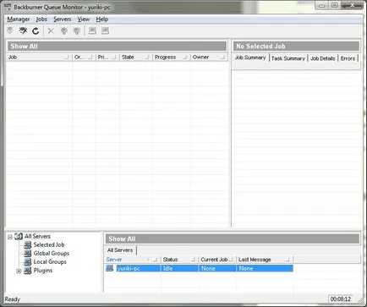Collapse the All Servers tree node
This screenshot has width=367, height=307.
pyautogui.click(x=10, y=237)
